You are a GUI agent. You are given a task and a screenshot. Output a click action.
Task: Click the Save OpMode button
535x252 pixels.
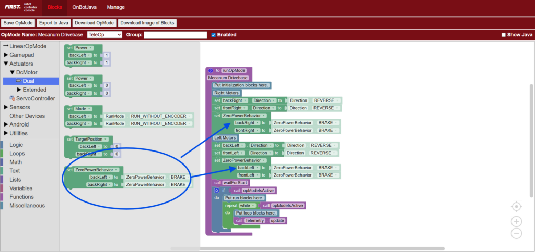[x=18, y=23]
